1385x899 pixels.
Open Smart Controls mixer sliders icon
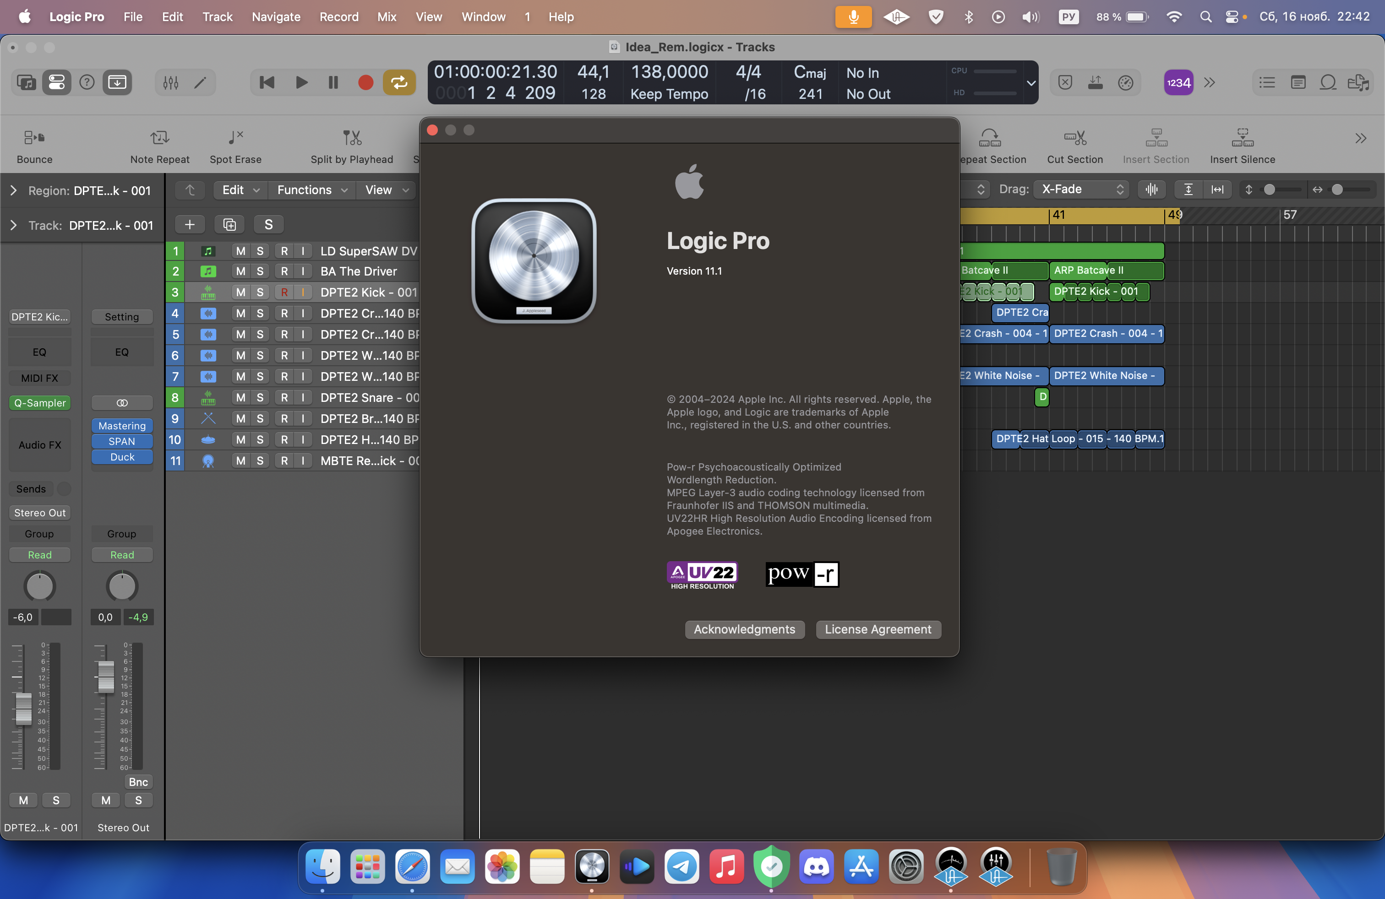(170, 82)
